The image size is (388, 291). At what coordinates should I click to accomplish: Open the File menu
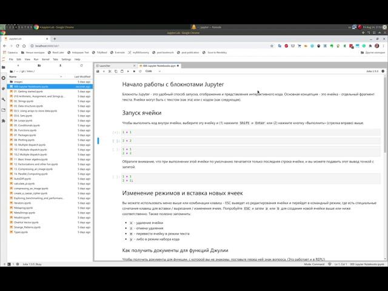pyautogui.click(x=11, y=59)
